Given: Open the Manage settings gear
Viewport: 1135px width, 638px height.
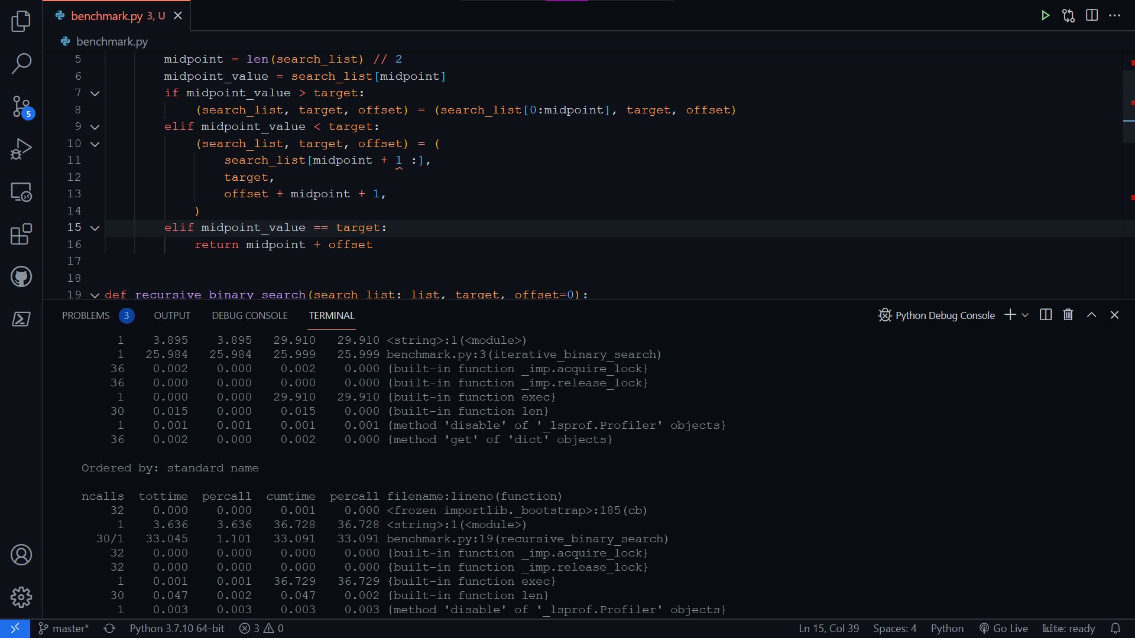Looking at the screenshot, I should tap(21, 597).
